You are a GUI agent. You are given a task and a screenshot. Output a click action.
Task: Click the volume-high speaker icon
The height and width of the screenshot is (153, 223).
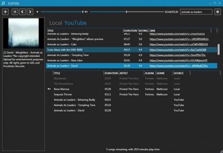(x=86, y=12)
